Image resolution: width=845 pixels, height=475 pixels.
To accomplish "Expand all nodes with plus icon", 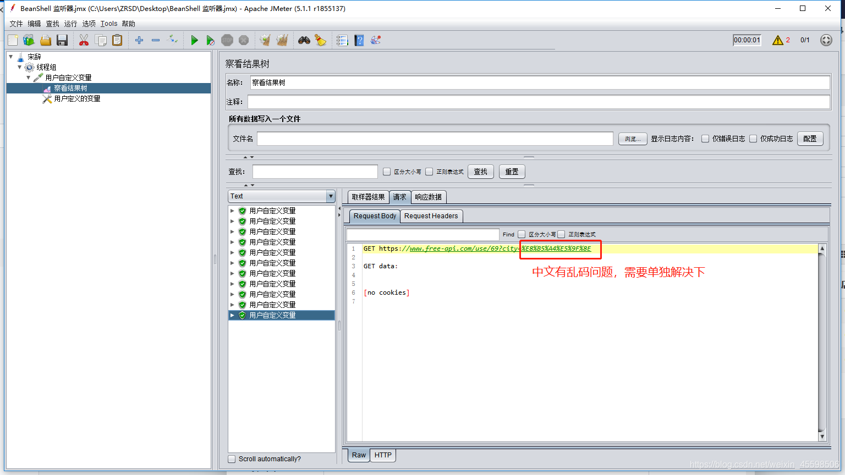I will 139,40.
